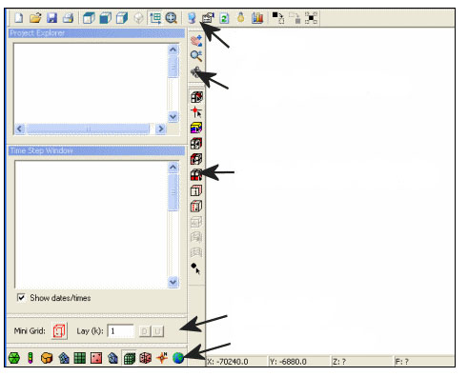Open a project with the folder icon
The image size is (468, 377).
35,17
